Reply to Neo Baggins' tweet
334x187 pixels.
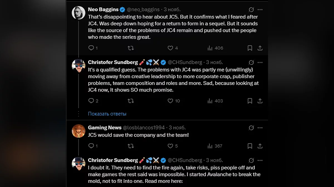tap(91, 48)
